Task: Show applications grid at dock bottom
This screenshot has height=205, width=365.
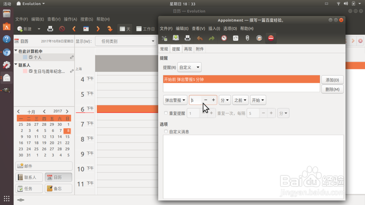Action: tap(7, 198)
